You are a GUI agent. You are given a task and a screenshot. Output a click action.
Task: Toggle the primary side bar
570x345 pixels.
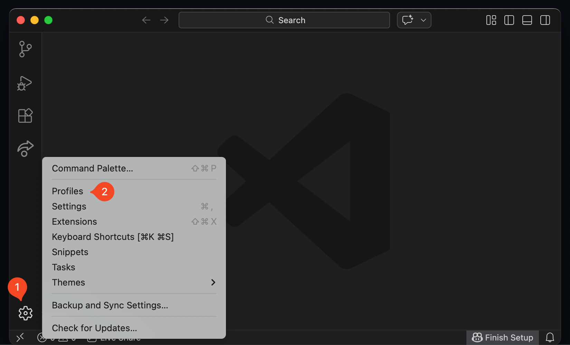tap(509, 20)
